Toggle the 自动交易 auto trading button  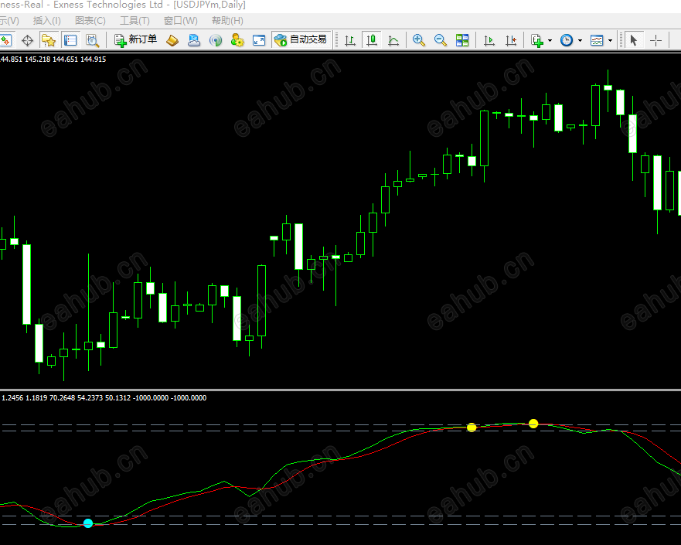(x=301, y=40)
